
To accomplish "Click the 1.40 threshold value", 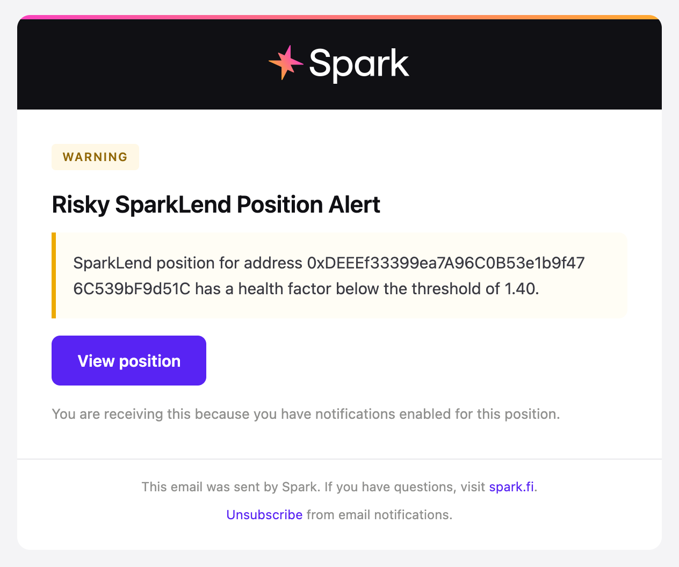I will 520,289.
